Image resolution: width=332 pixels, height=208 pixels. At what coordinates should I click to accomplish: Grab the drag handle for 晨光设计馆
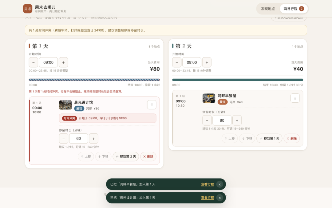(x=152, y=105)
